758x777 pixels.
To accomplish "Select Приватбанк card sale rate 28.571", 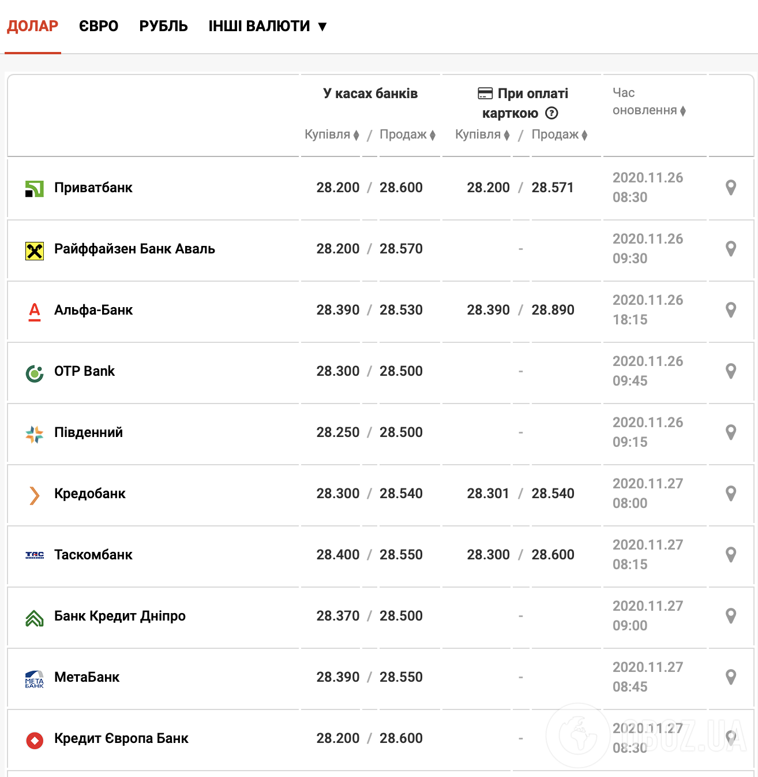I will click(x=553, y=188).
